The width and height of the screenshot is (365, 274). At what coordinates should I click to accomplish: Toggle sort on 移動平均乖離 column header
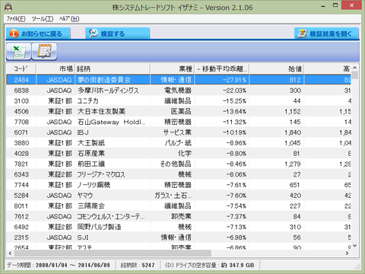(x=222, y=68)
